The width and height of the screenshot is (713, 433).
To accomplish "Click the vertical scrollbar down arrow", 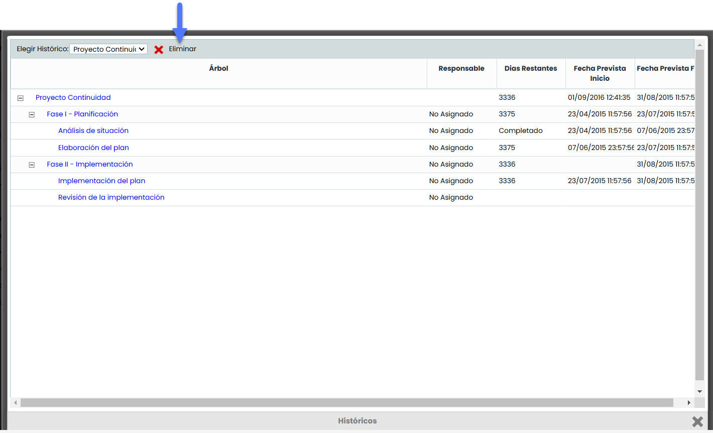I will tap(699, 391).
